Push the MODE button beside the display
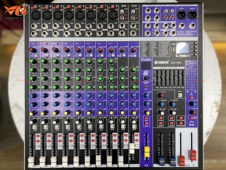The image size is (226, 170). point(195,43)
